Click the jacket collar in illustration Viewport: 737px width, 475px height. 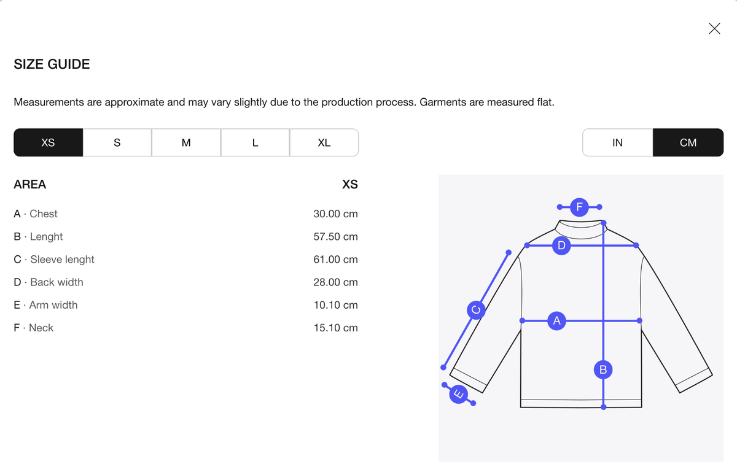tap(581, 229)
